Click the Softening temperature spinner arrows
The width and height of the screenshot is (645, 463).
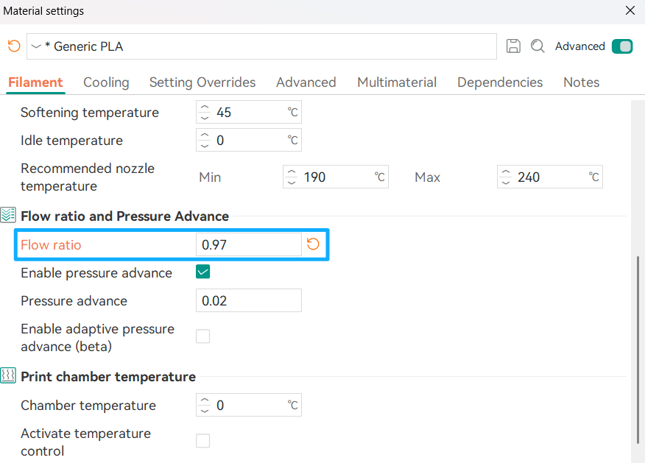coord(205,113)
